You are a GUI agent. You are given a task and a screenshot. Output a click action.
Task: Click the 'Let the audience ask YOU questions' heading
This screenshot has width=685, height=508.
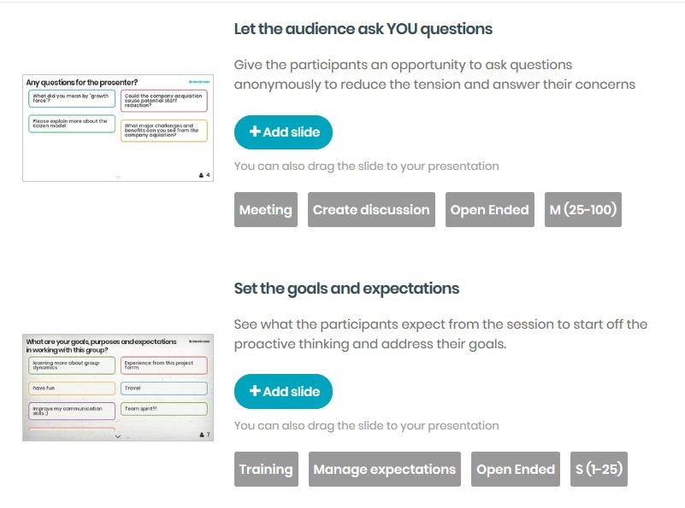coord(363,29)
